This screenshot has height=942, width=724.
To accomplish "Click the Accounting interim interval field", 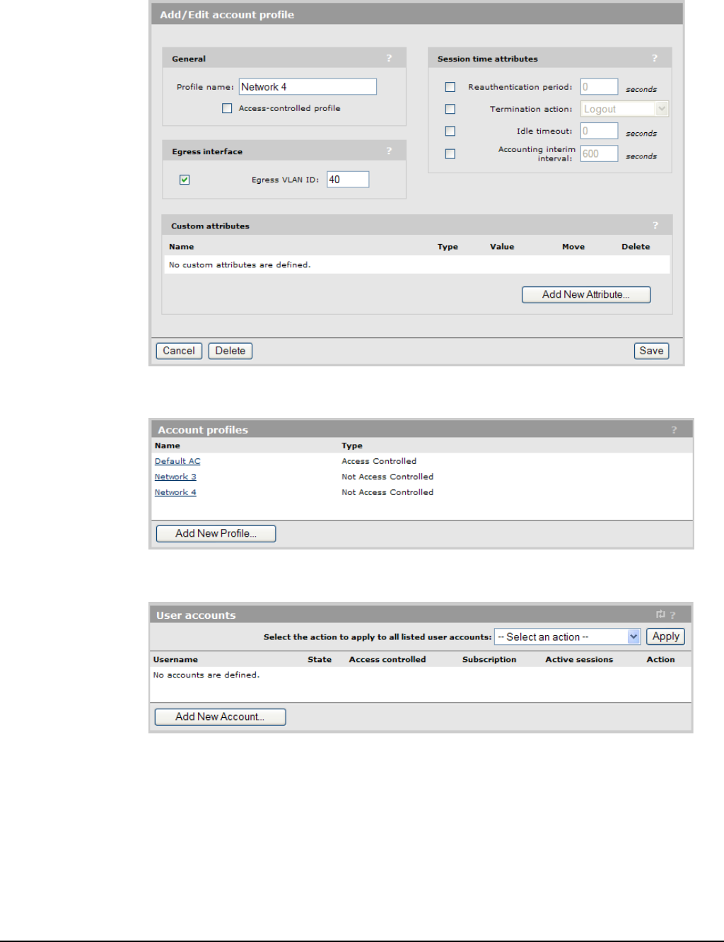I will [x=600, y=153].
